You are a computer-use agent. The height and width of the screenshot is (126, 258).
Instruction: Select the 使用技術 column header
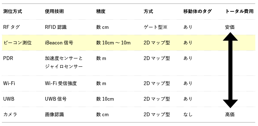pyautogui.click(x=54, y=11)
